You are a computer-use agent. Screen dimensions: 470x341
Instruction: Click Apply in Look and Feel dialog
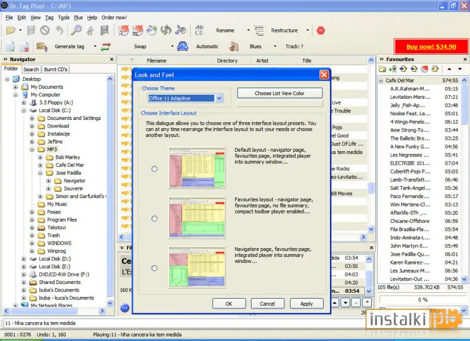[x=307, y=304]
